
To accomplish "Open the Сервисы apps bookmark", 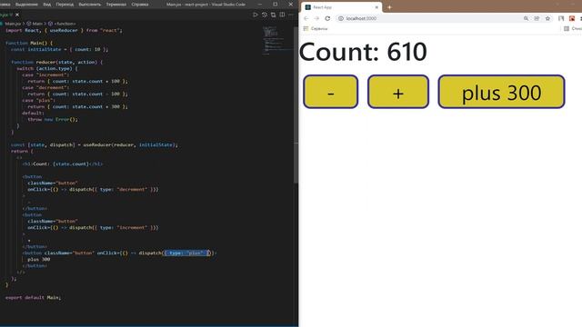I will (316, 28).
